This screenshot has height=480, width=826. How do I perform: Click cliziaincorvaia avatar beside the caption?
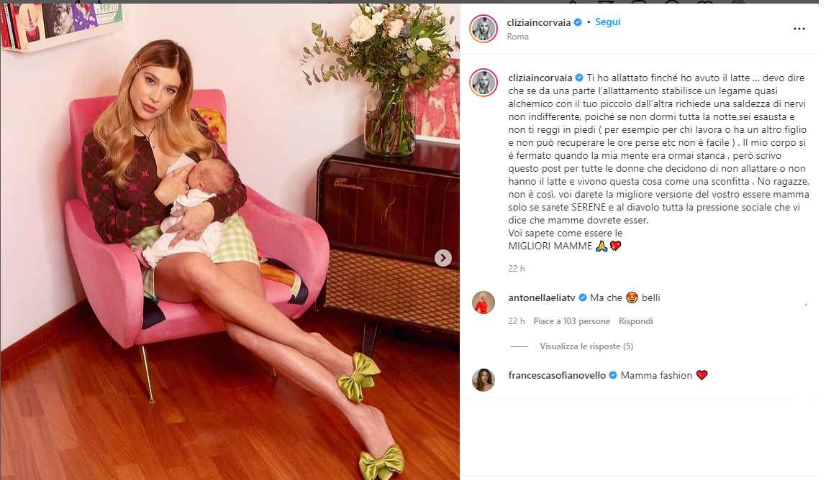[483, 83]
